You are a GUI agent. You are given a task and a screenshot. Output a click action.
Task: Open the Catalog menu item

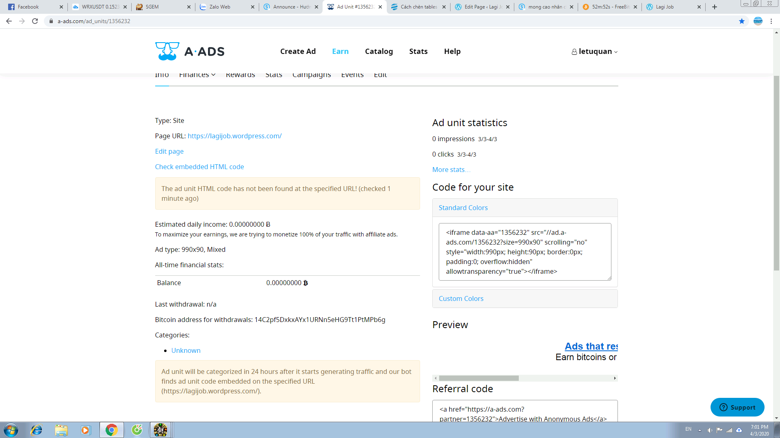pyautogui.click(x=379, y=52)
